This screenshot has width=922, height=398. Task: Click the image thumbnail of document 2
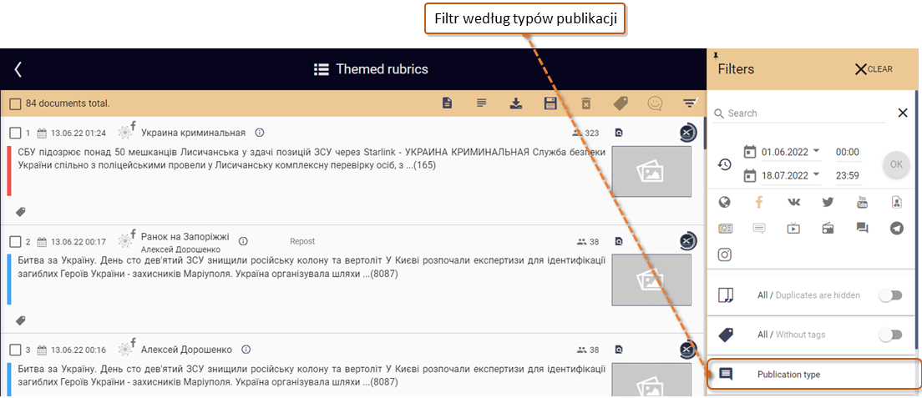coord(651,280)
